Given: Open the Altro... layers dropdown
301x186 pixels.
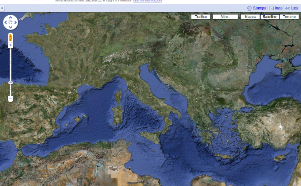Looking at the screenshot, I should click(x=225, y=17).
